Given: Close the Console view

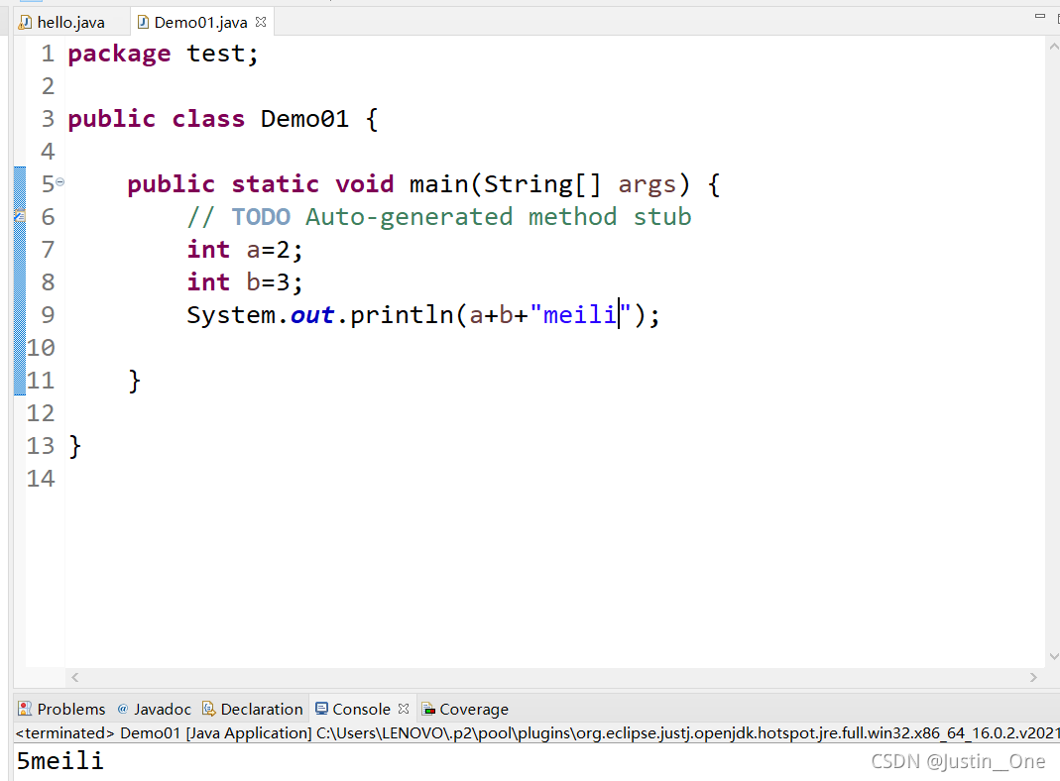Looking at the screenshot, I should pos(404,709).
